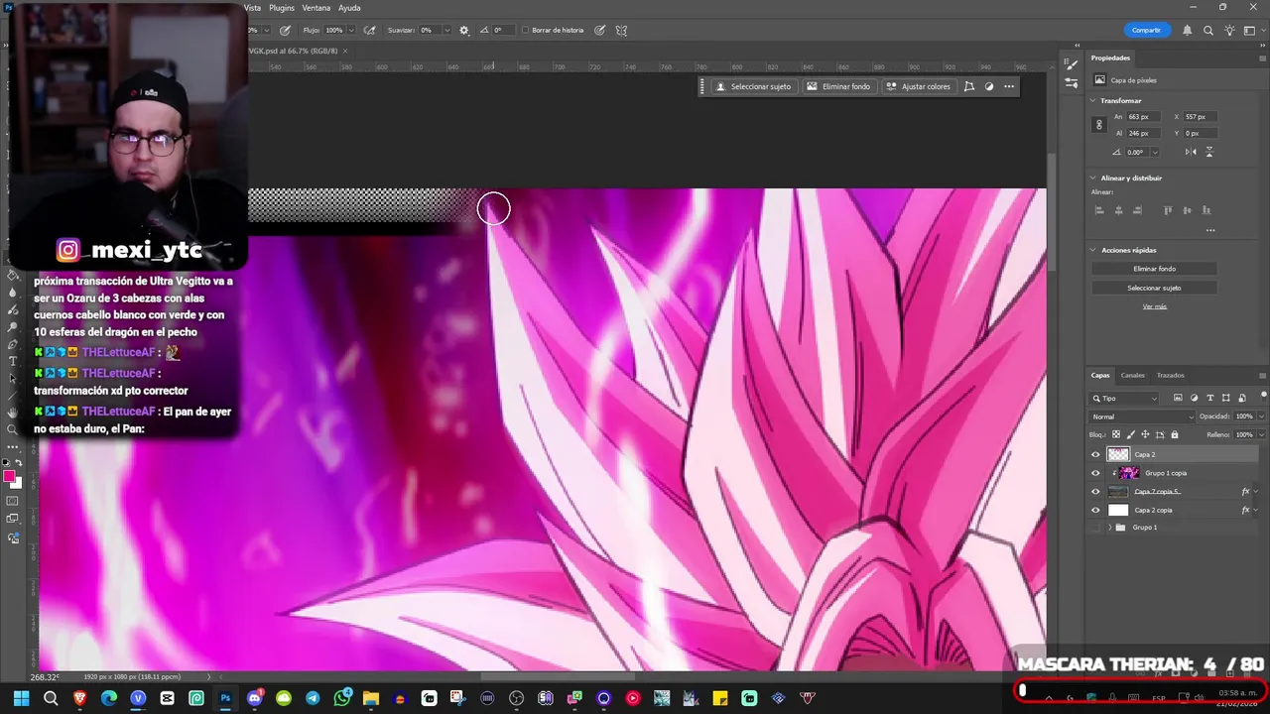Click the An width input field

1143,117
